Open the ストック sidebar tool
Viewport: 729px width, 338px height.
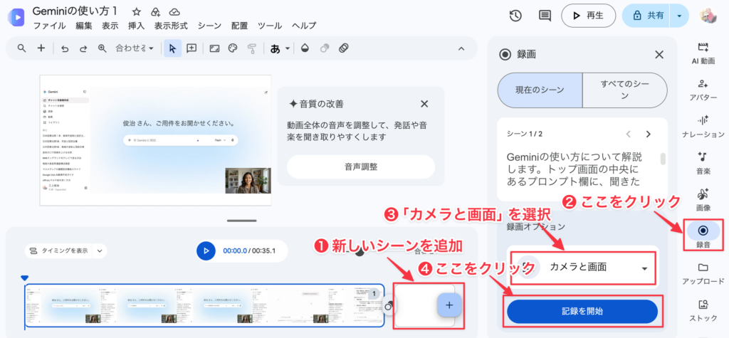(x=703, y=310)
